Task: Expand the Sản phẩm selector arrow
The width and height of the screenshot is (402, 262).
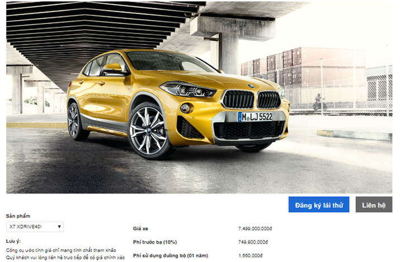Action: tap(59, 227)
